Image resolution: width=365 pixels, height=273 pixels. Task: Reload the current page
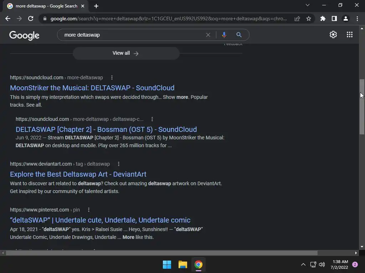tap(31, 18)
